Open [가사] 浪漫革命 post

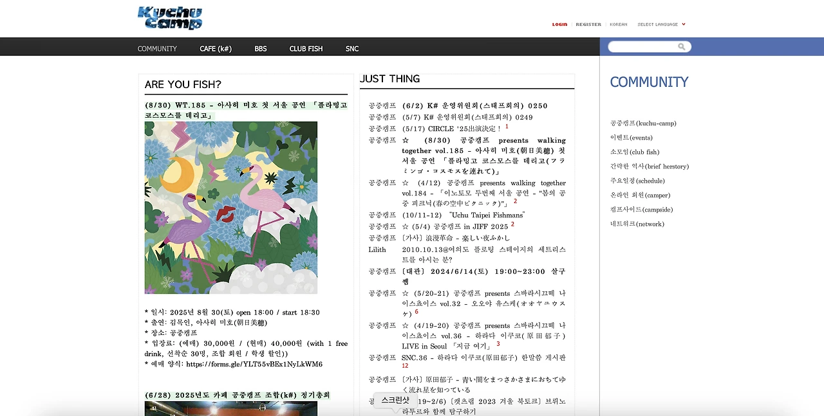coord(456,238)
